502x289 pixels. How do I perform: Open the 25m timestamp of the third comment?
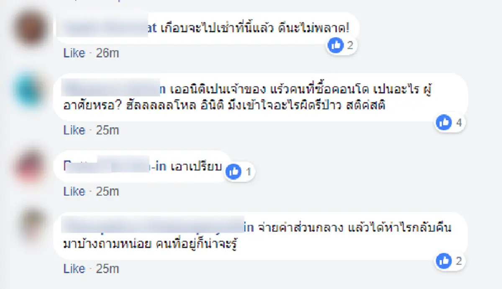108,191
